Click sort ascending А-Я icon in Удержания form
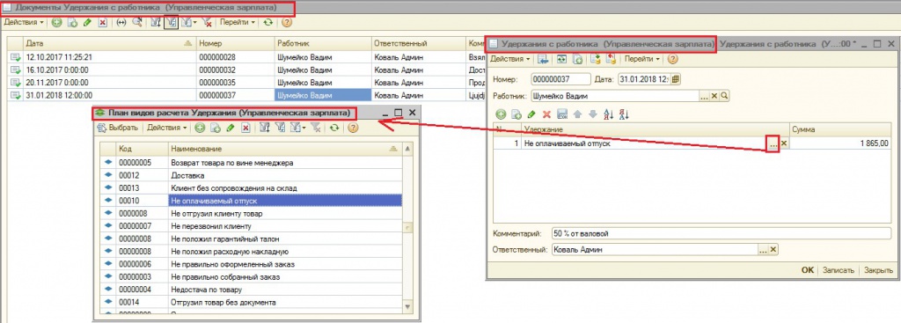 [x=609, y=114]
